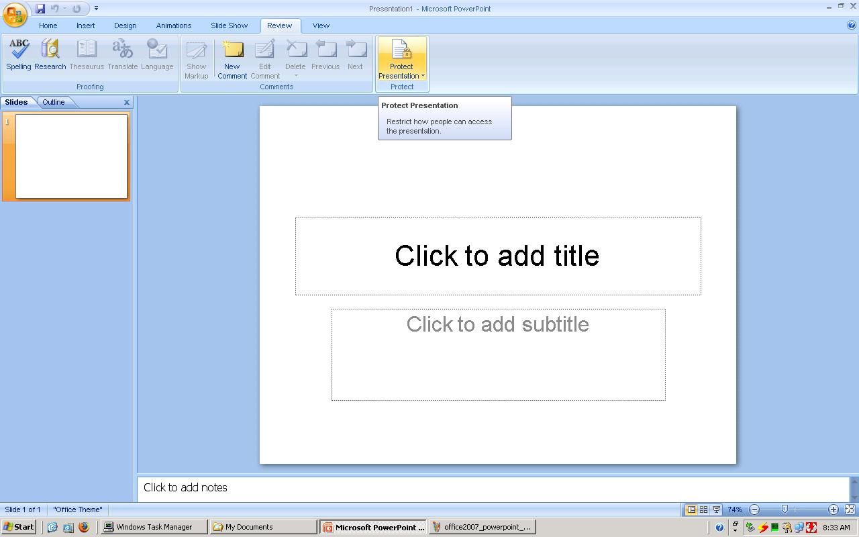Select the View ribbon tab
The height and width of the screenshot is (537, 859).
[321, 26]
